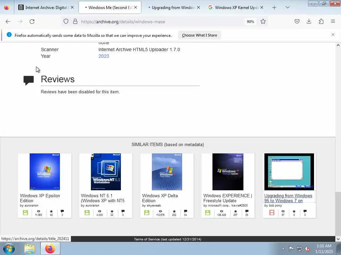Click 'by aurorarion' under Epsilon Edition
Viewport: 341px width, 255px height.
click(29, 206)
